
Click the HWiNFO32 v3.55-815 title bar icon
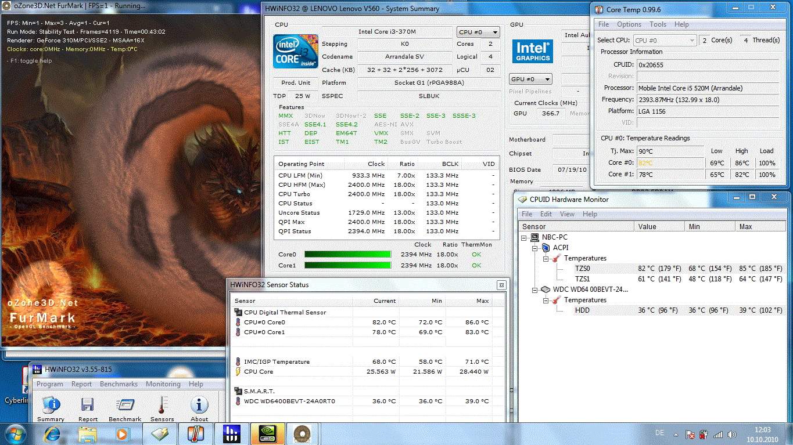(36, 369)
